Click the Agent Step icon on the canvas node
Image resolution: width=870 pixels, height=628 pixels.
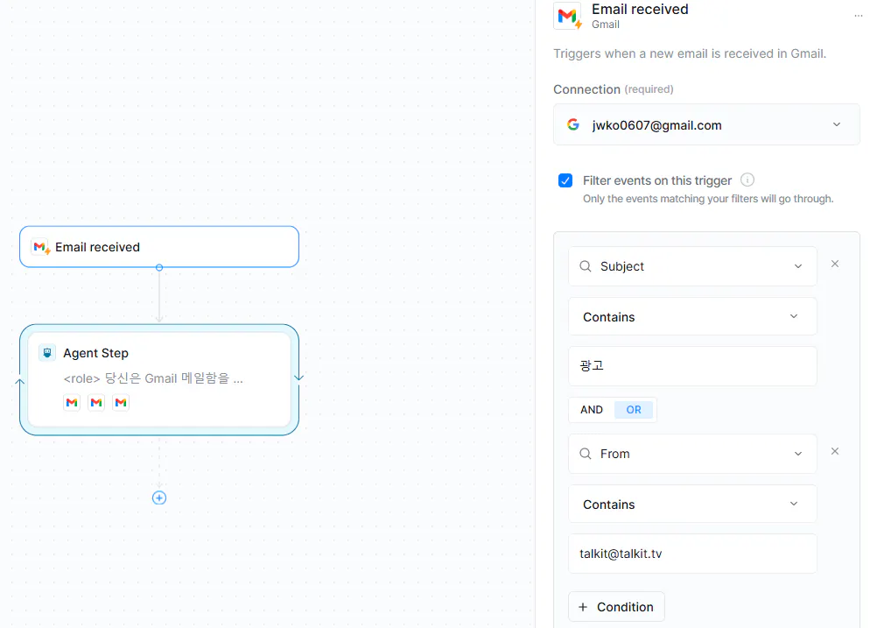click(46, 353)
